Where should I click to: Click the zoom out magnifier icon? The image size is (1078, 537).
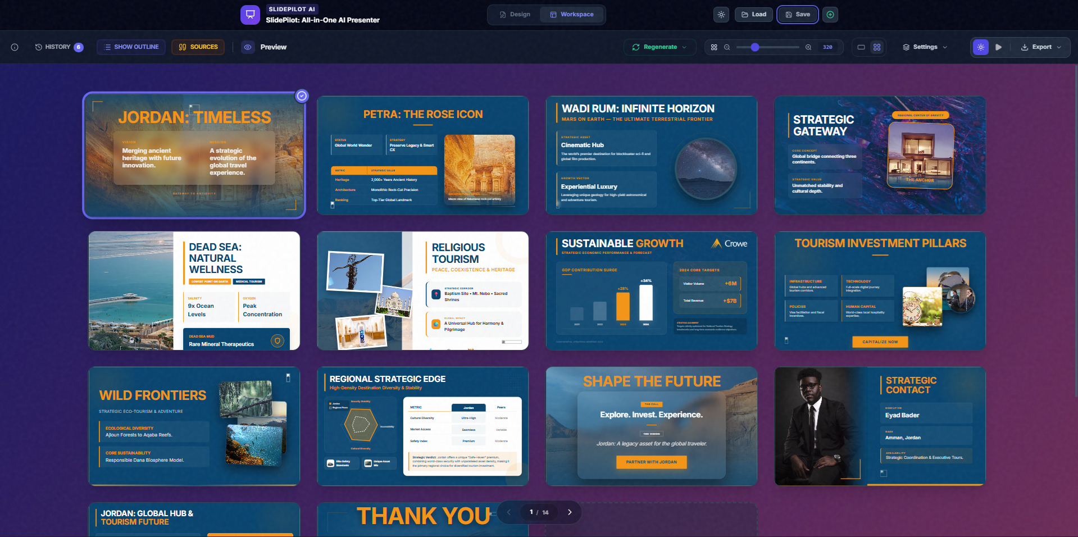(x=727, y=47)
